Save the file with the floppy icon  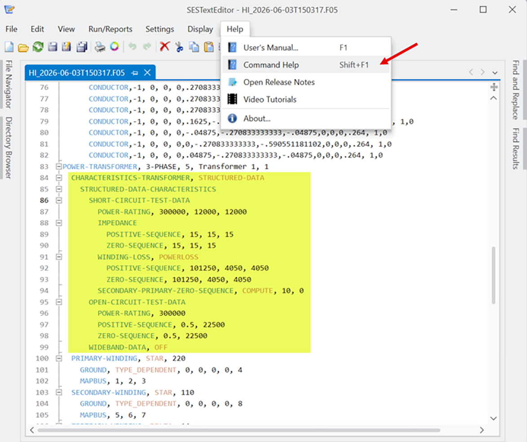tap(53, 46)
